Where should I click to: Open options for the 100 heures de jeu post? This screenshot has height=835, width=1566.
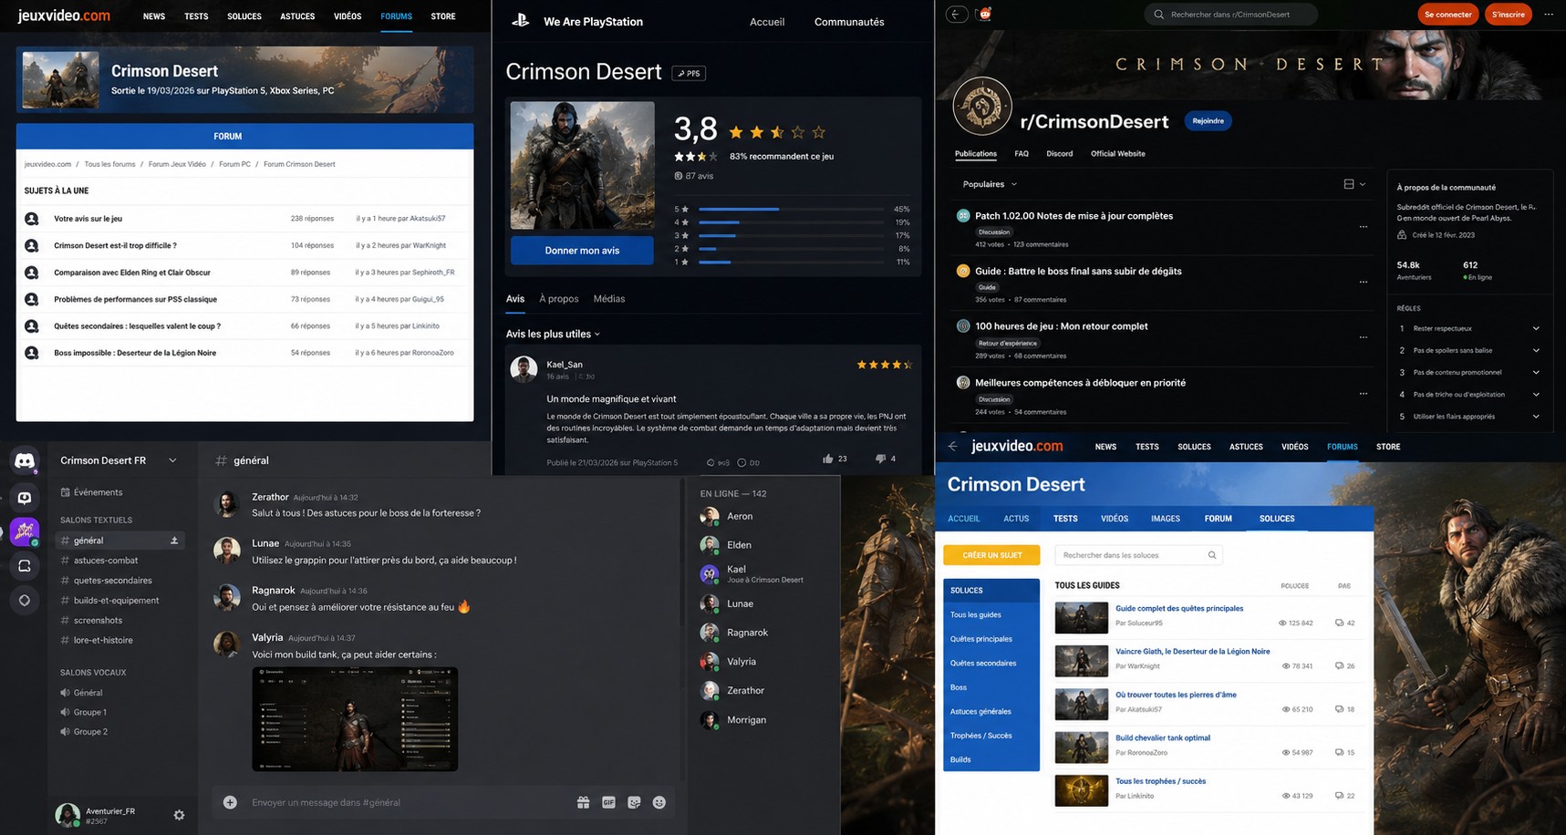click(x=1364, y=337)
